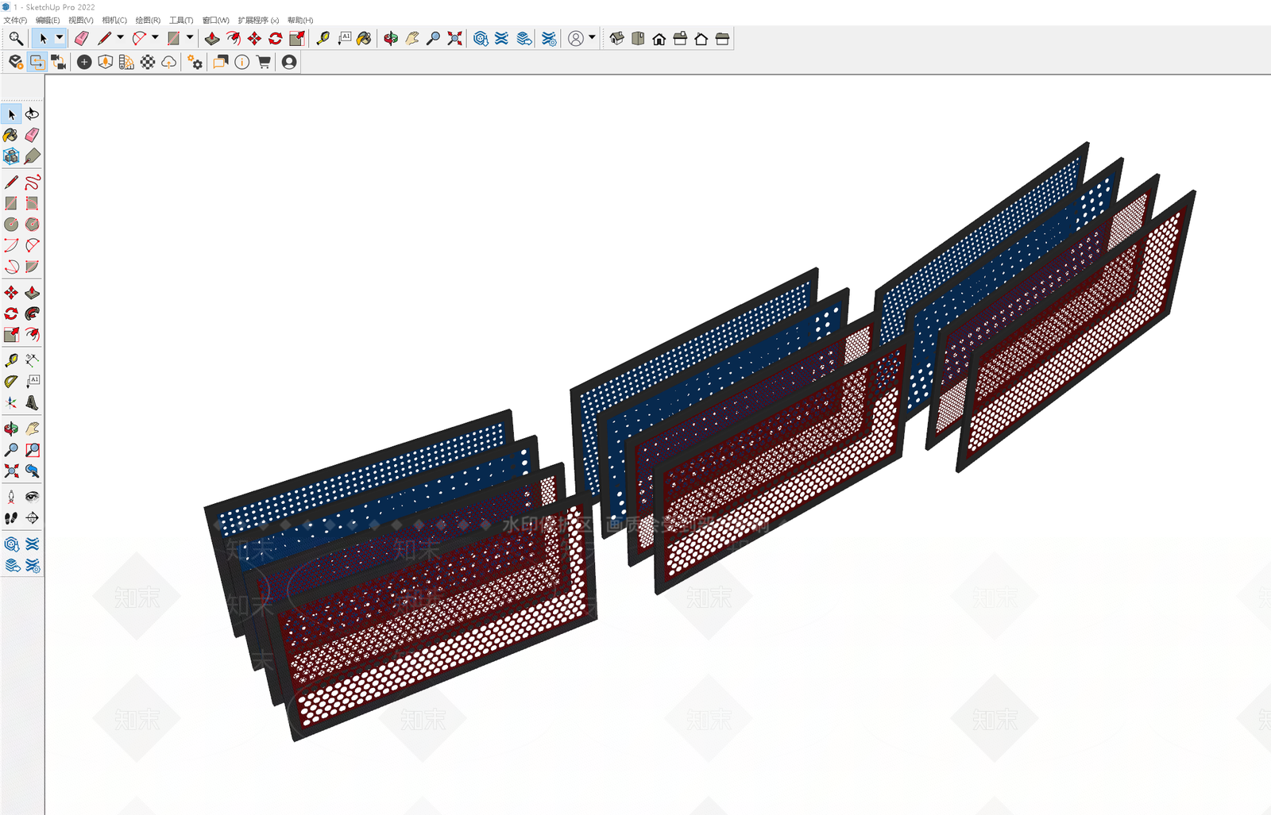Select the Axes tool
The image size is (1271, 815).
[11, 402]
